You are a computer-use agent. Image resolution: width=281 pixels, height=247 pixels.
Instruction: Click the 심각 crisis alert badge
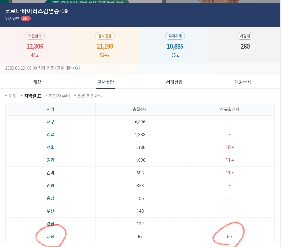point(26,18)
